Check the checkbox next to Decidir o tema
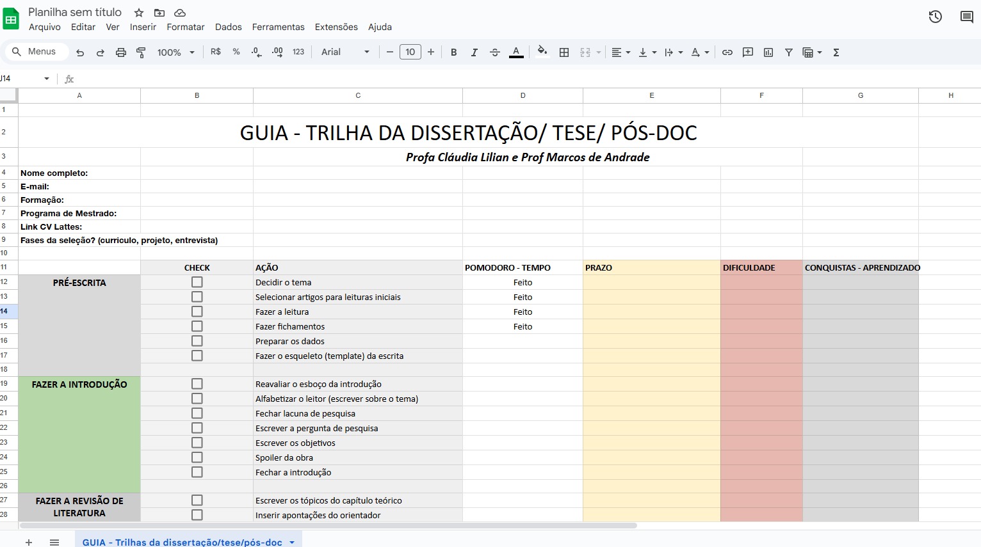Viewport: 981px width, 547px height. point(197,281)
